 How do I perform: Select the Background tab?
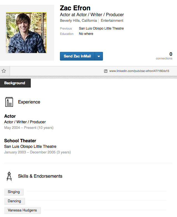tap(15, 83)
